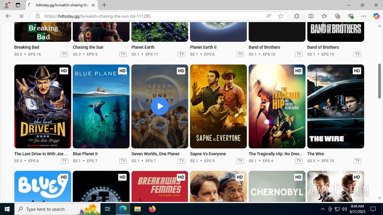Open the browser profile icon
This screenshot has width=383, height=215.
[x=7, y=5]
